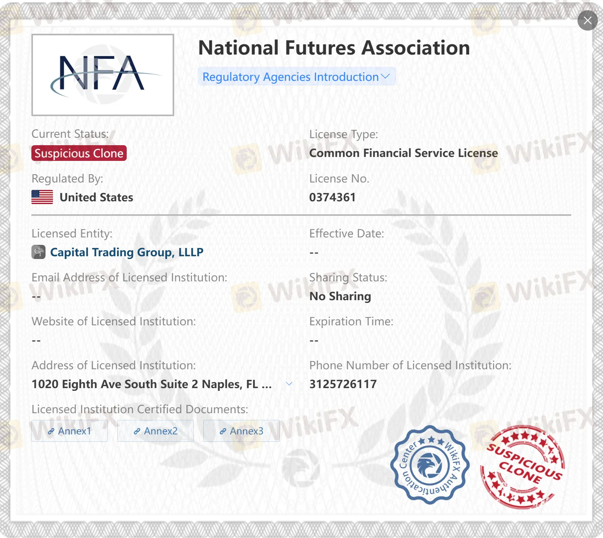Click the Suspicious Clone status badge

coord(78,153)
